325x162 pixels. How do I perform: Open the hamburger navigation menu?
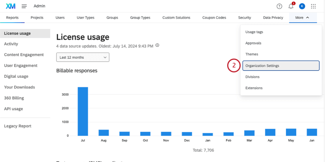pyautogui.click(x=24, y=6)
